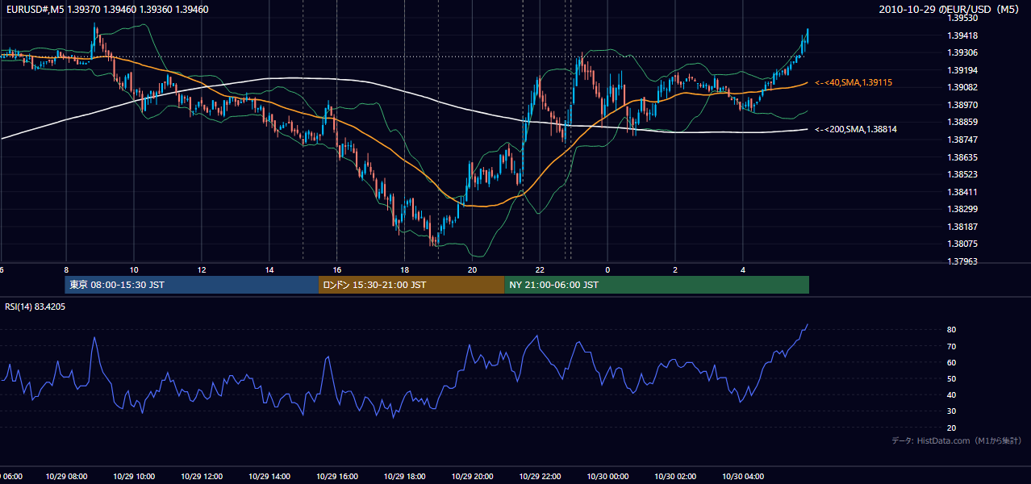Click the bottom date label 10/29 22:00
Viewport: 1031px width, 484px height.
tap(539, 477)
